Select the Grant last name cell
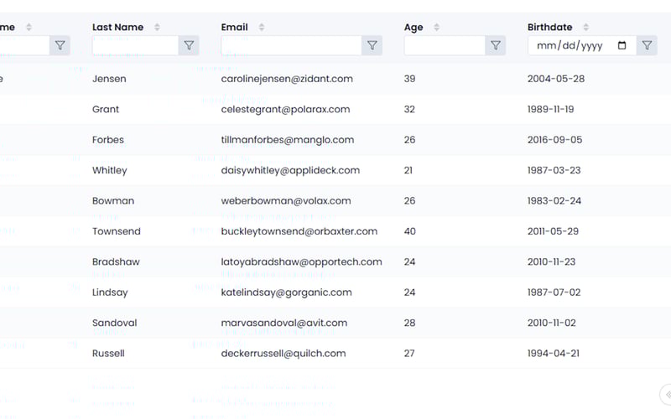The width and height of the screenshot is (671, 419). tap(106, 109)
